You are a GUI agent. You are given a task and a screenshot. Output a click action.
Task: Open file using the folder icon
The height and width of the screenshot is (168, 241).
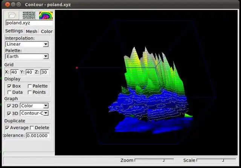tap(12, 15)
